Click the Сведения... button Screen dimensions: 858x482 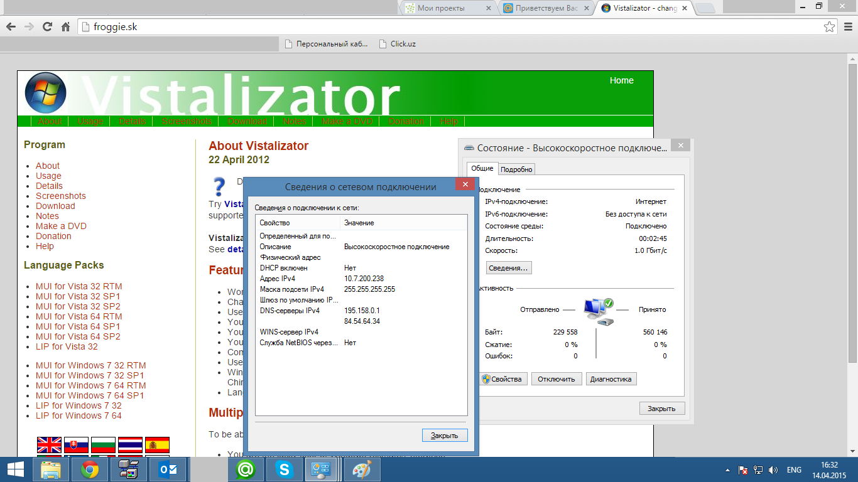tap(509, 268)
